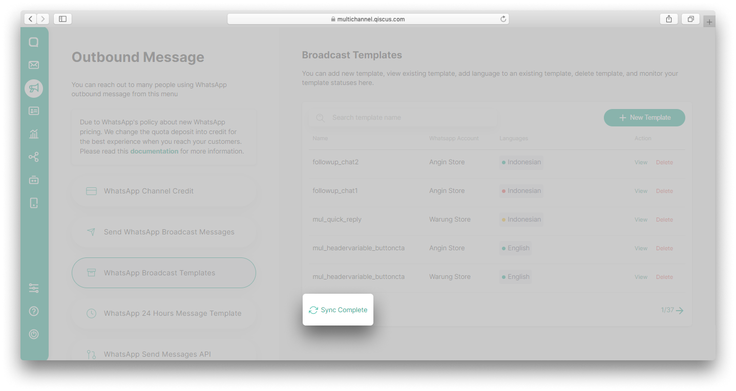Viewport: 736px width, 391px height.
Task: Delete the followup_chat1 template
Action: (x=665, y=191)
